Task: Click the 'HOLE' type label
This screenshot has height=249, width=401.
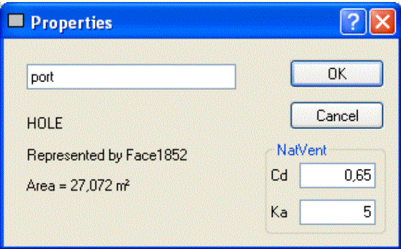Action: (x=45, y=123)
